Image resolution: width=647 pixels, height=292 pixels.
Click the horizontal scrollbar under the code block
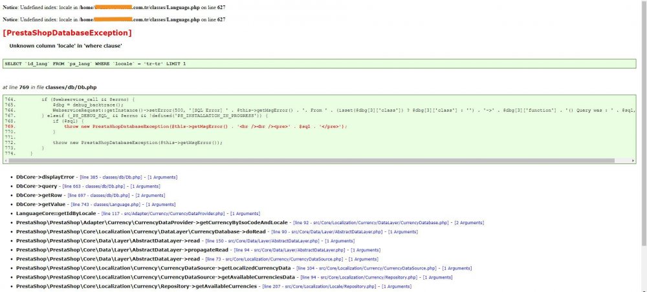coord(312,160)
